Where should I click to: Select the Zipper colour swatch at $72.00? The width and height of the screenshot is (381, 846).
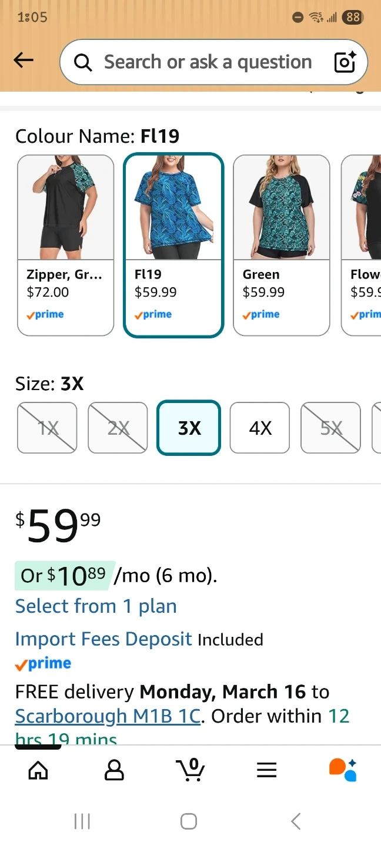(x=65, y=245)
